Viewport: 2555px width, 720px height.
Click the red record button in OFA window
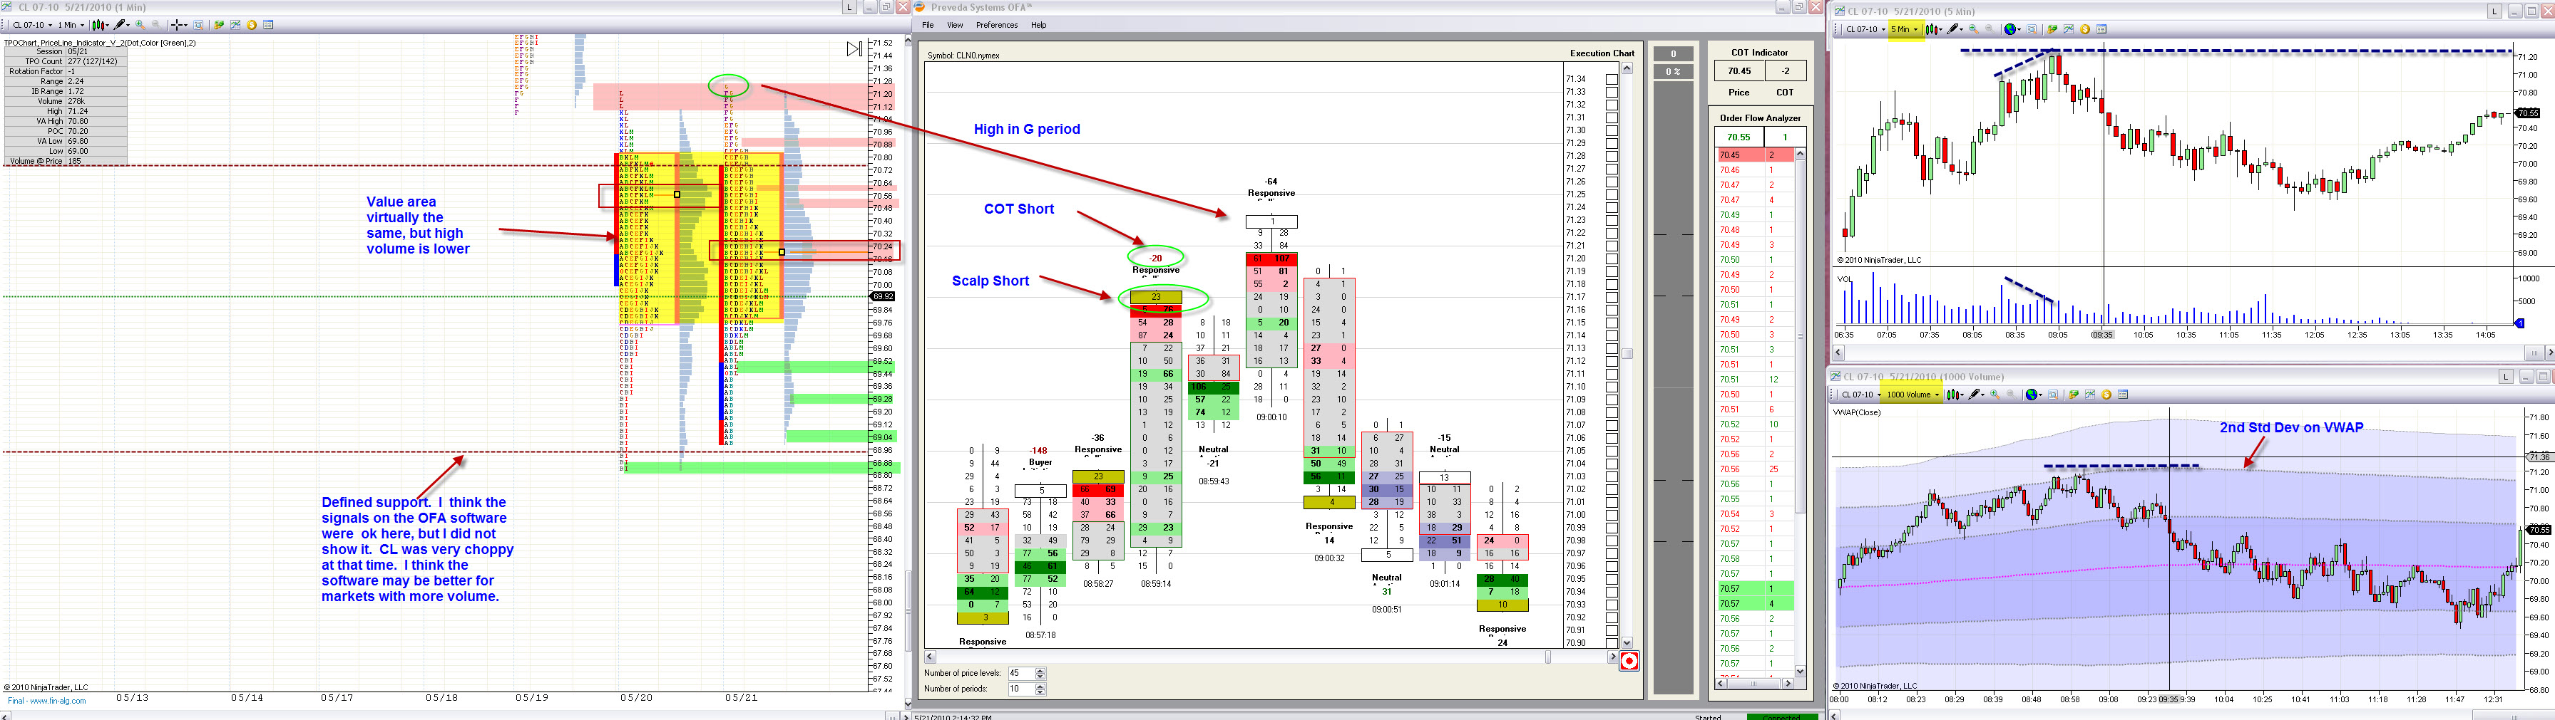(x=1629, y=661)
